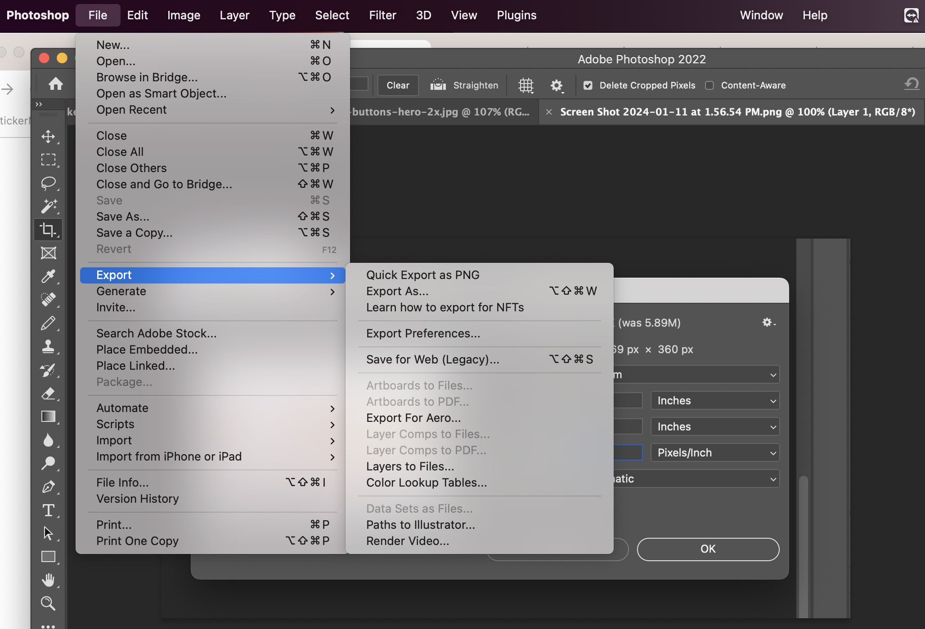Select Quick Export as PNG
The height and width of the screenshot is (629, 925).
coord(422,275)
